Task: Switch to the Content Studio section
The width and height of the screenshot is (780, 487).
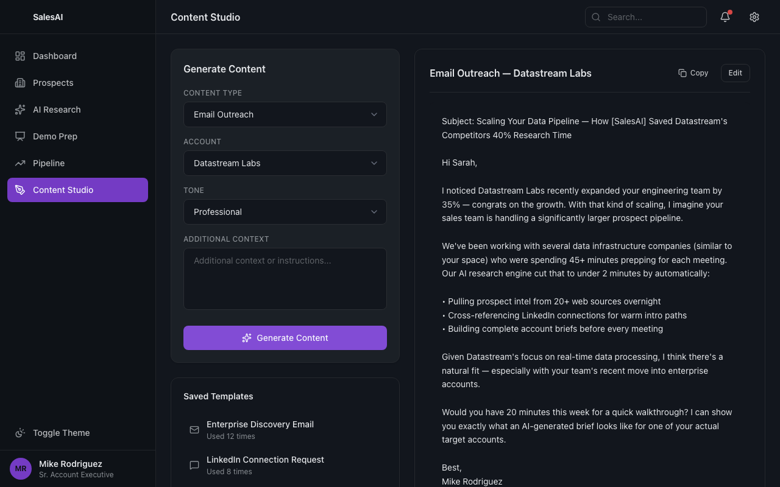Action: tap(77, 190)
